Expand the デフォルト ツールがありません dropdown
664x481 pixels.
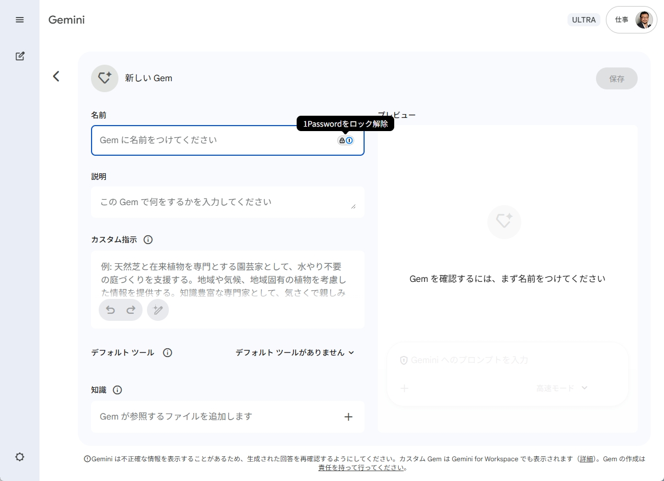[295, 353]
